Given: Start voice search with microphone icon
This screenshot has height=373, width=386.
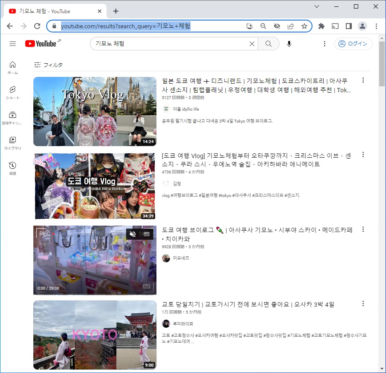Looking at the screenshot, I should pos(289,44).
